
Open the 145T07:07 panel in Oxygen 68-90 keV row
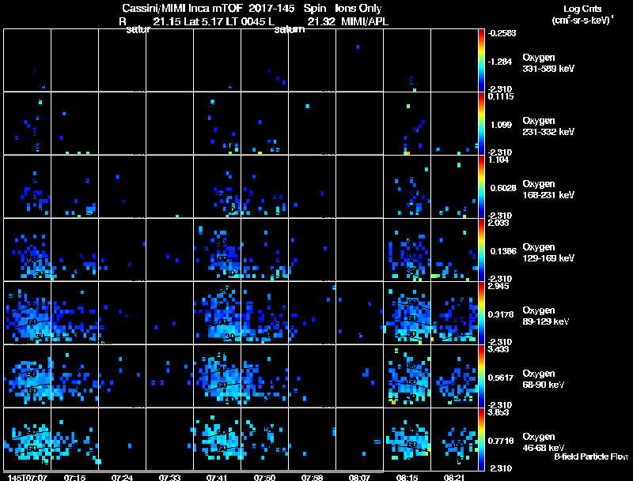27,376
